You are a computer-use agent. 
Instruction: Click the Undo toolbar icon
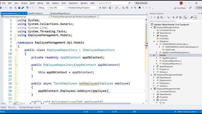pyautogui.click(x=27, y=8)
